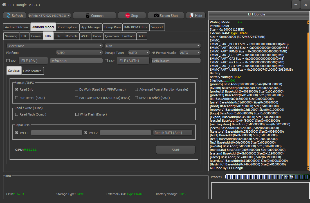Image resolution: width=310 pixels, height=203 pixels.
Task: Select the HTC brand tab
Action: coord(24,36)
